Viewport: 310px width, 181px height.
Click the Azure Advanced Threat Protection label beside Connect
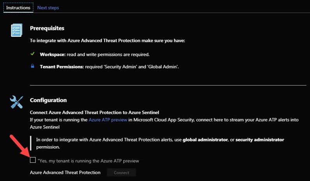click(x=65, y=172)
